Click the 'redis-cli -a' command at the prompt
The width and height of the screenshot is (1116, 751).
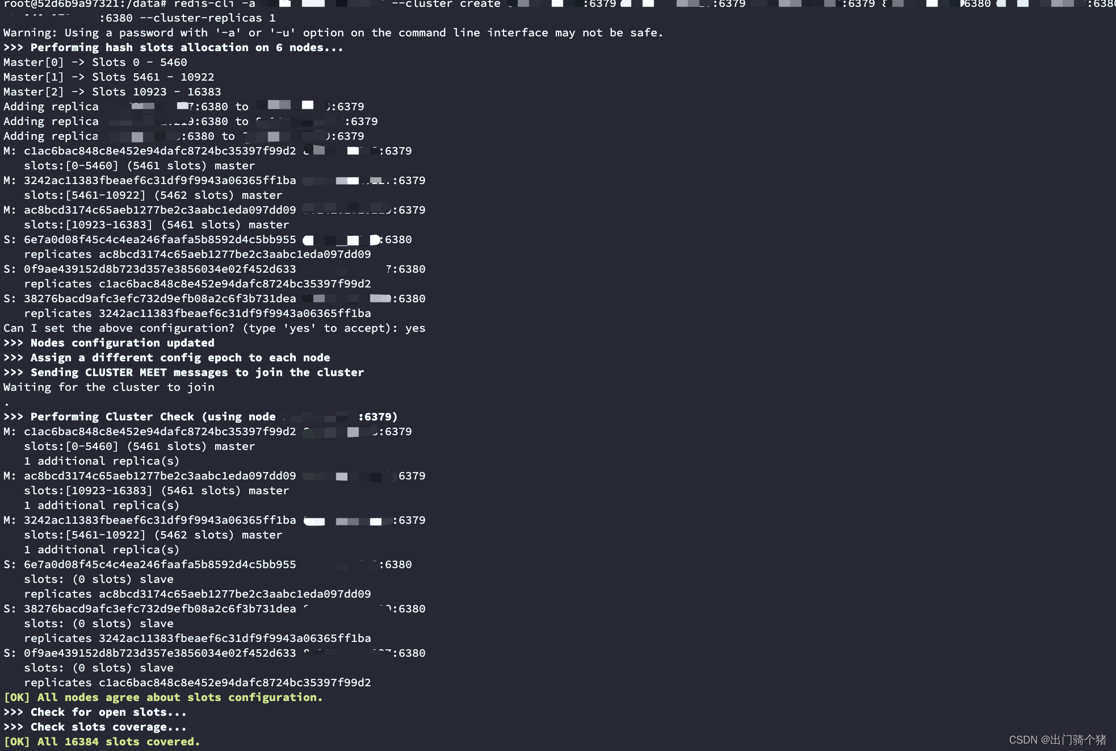click(214, 4)
